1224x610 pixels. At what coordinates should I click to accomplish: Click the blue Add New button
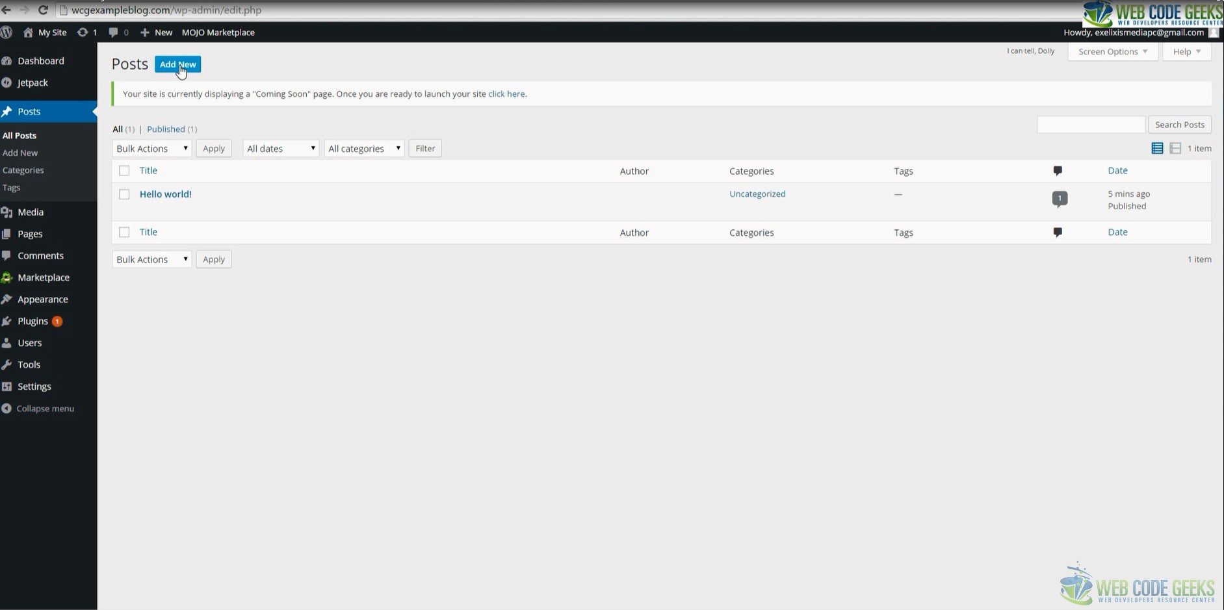[177, 64]
